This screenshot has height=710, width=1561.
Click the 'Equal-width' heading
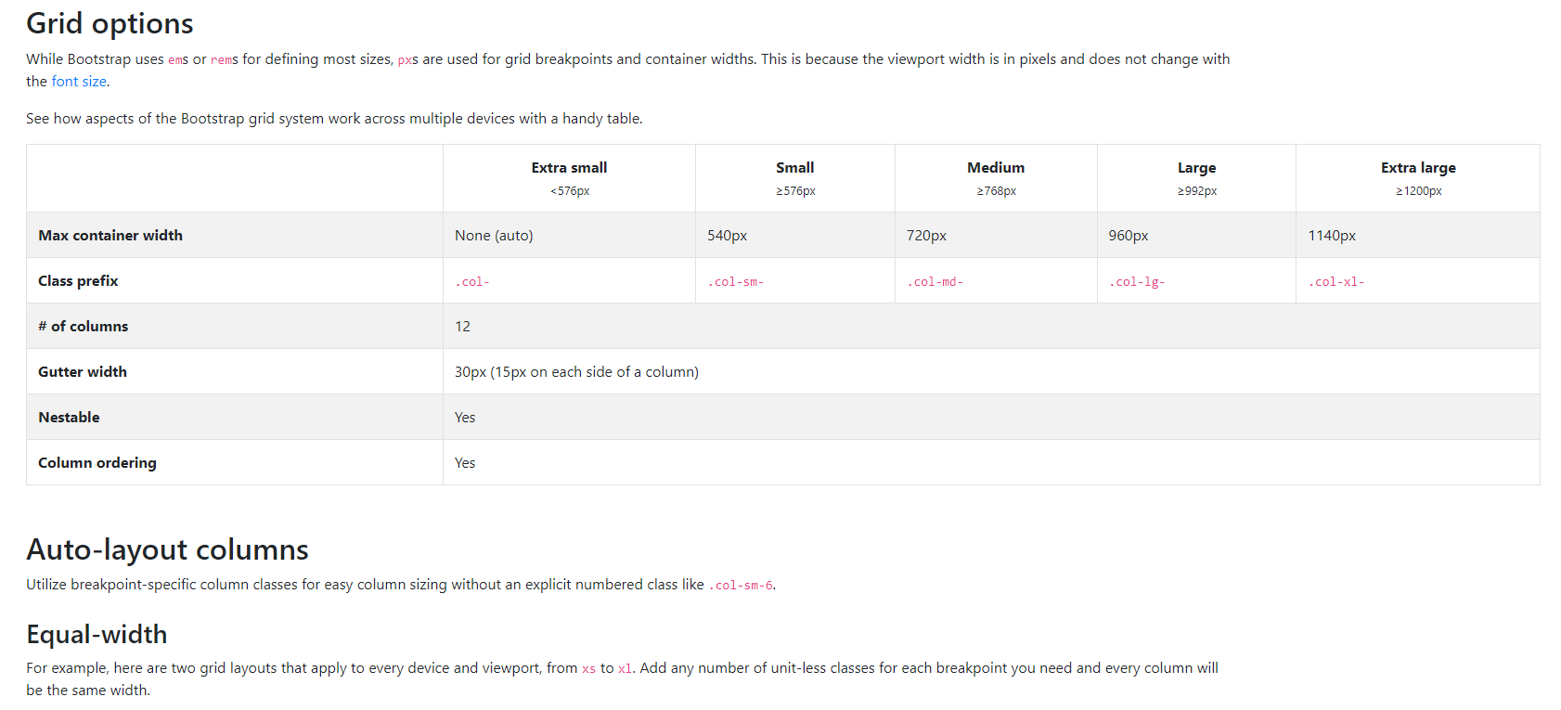pyautogui.click(x=97, y=634)
